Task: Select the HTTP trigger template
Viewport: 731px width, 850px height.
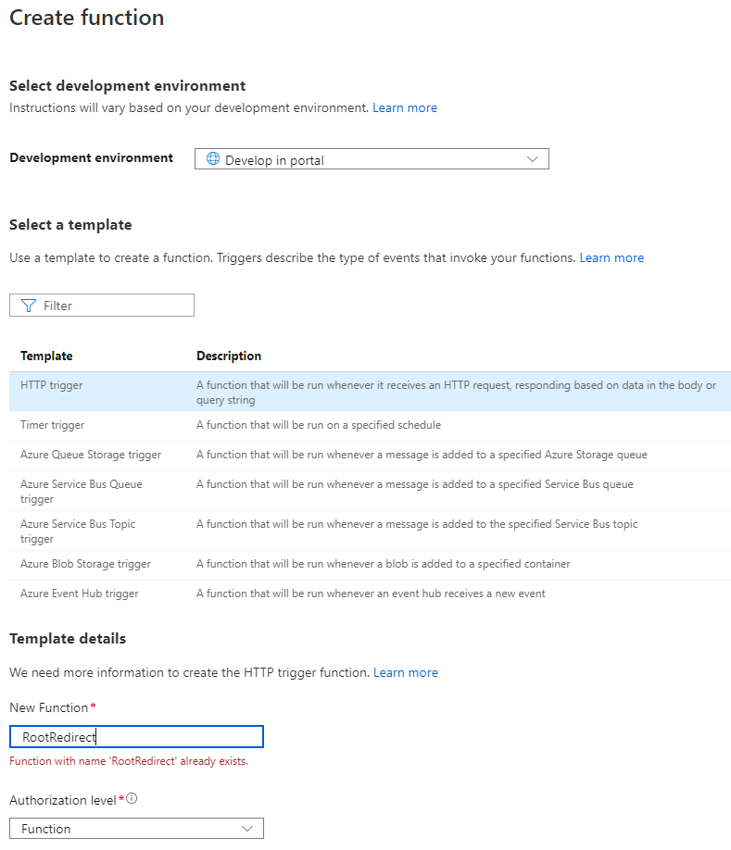Action: click(52, 385)
